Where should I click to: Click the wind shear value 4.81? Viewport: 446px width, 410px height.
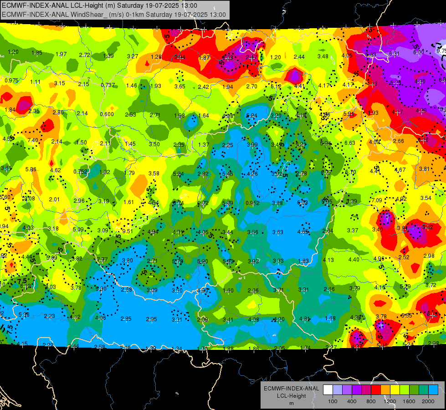point(304,319)
